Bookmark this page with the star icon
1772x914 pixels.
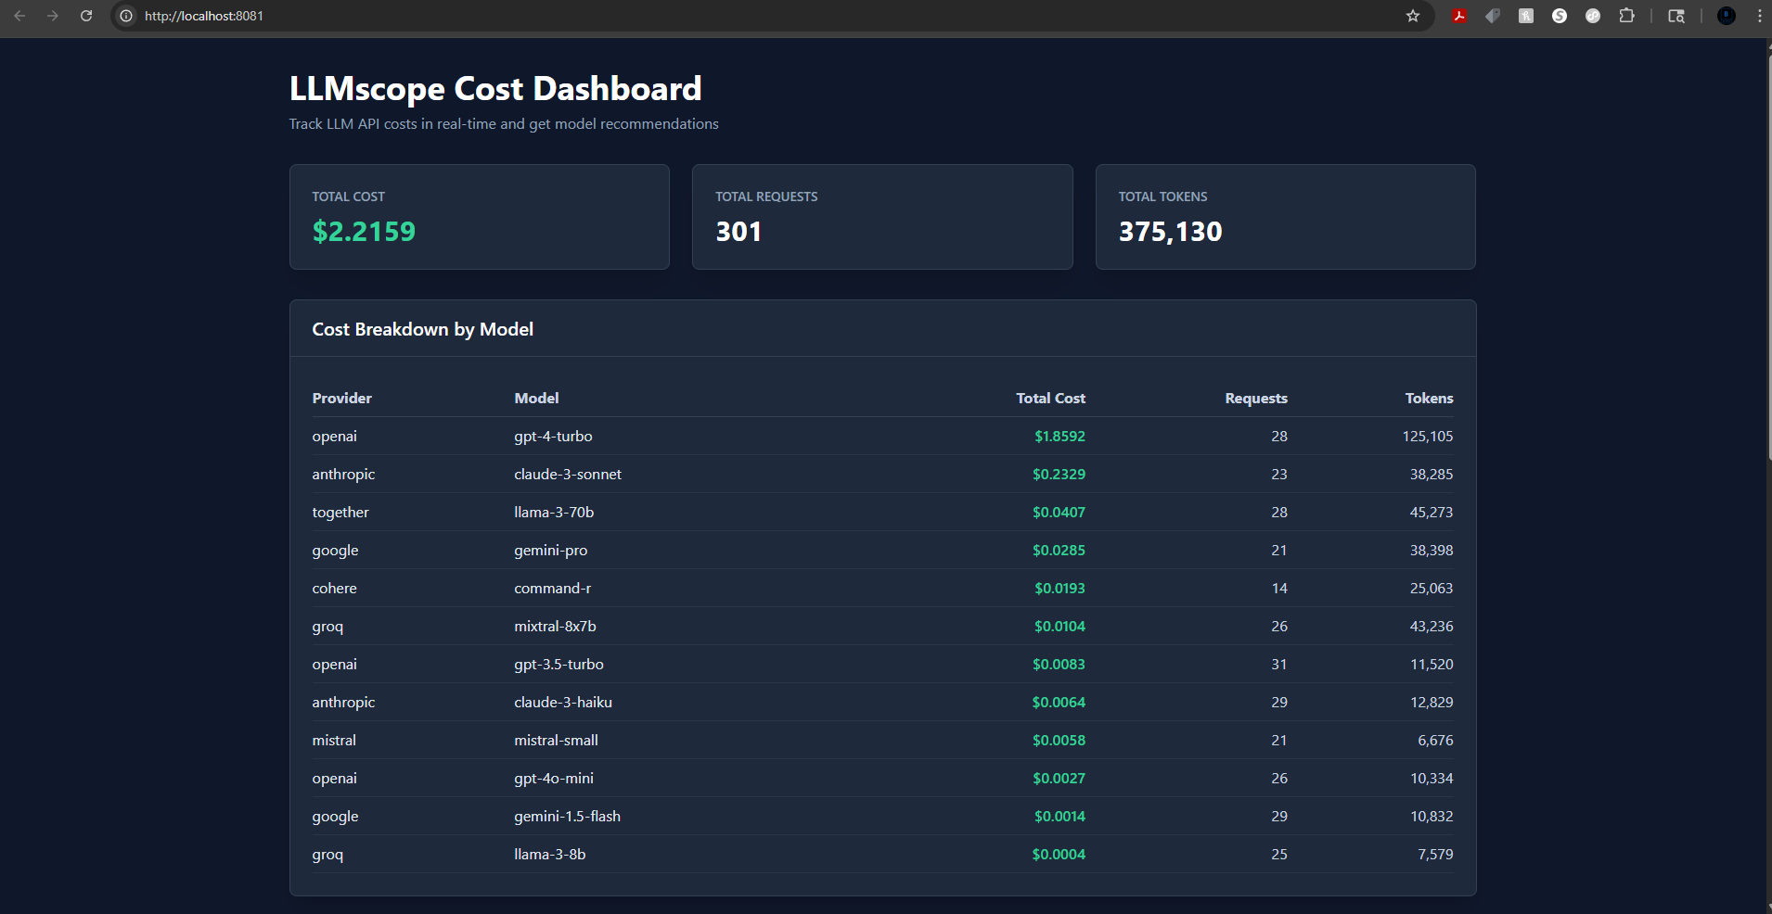click(x=1413, y=16)
